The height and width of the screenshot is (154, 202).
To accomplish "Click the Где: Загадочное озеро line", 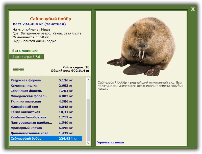I will click(x=47, y=33).
